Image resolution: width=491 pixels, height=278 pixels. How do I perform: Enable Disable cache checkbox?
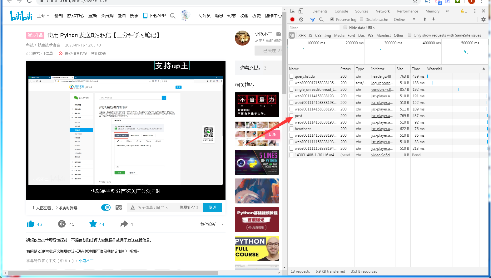coord(362,19)
